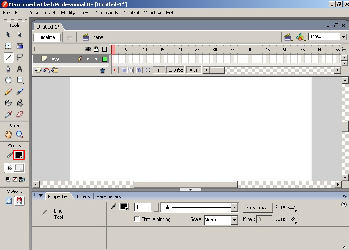Toggle Edit Multiple Frames button

[139, 70]
